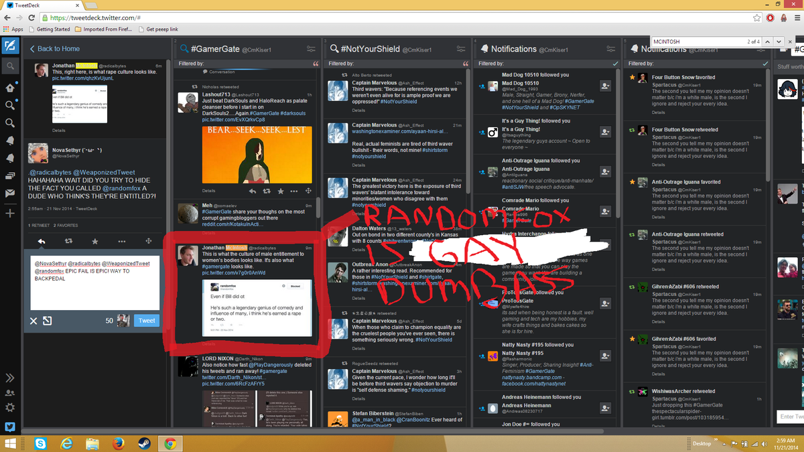Open the Imported From Firefox bookmarks folder
The height and width of the screenshot is (452, 804).
click(103, 29)
